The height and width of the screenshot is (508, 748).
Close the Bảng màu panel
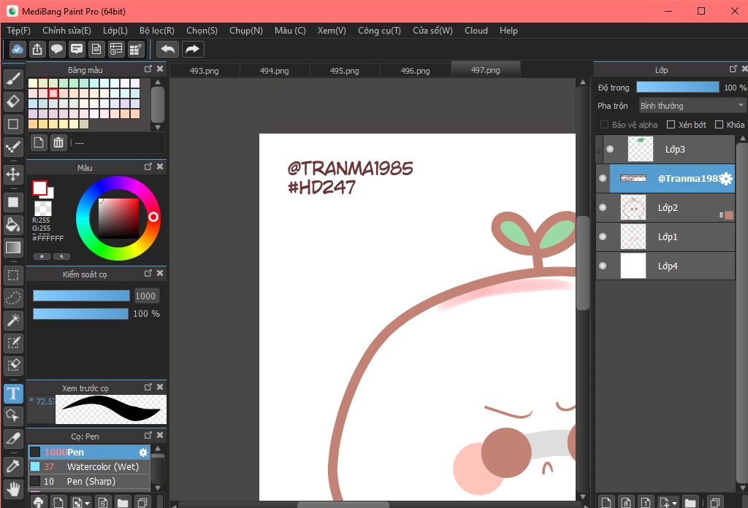(160, 69)
